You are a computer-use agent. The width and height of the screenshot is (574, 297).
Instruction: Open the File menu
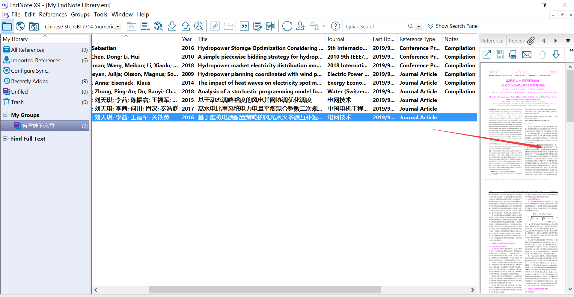(x=16, y=14)
